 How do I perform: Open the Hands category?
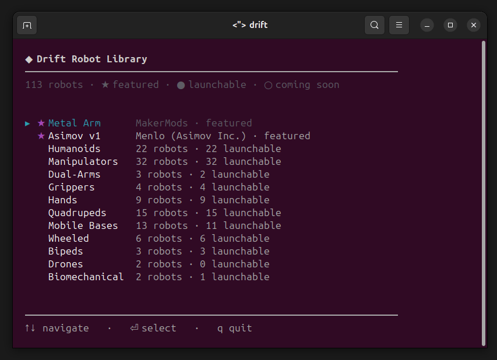(62, 200)
